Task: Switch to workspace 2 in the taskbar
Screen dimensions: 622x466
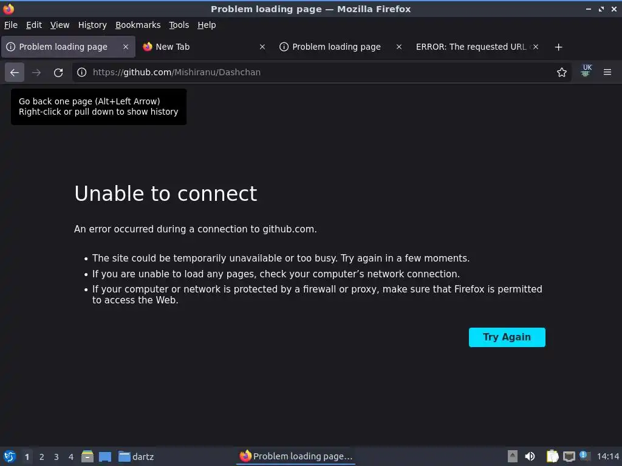Action: tap(42, 457)
